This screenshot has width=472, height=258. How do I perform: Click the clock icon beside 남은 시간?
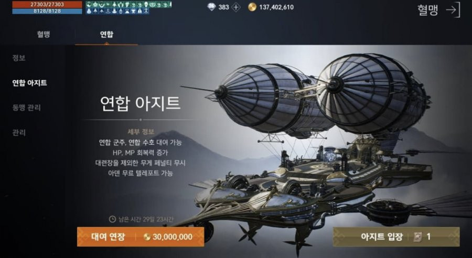[x=112, y=219]
